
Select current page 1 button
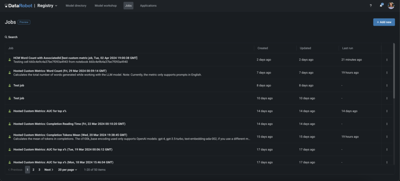tap(28, 170)
